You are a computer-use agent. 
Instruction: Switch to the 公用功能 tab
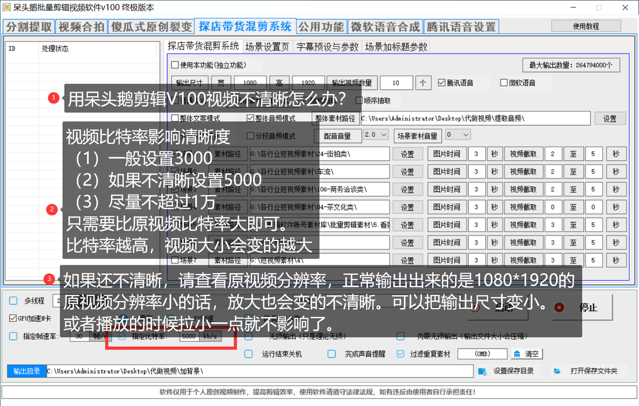click(x=321, y=26)
